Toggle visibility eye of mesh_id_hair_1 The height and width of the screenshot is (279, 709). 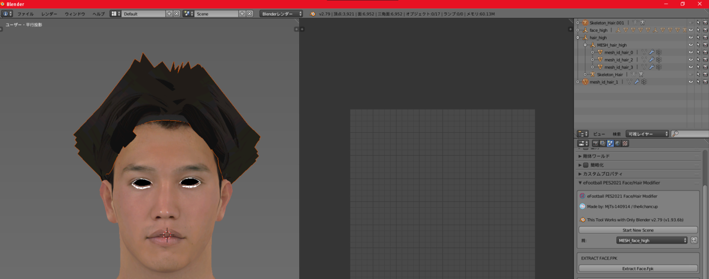tap(690, 82)
